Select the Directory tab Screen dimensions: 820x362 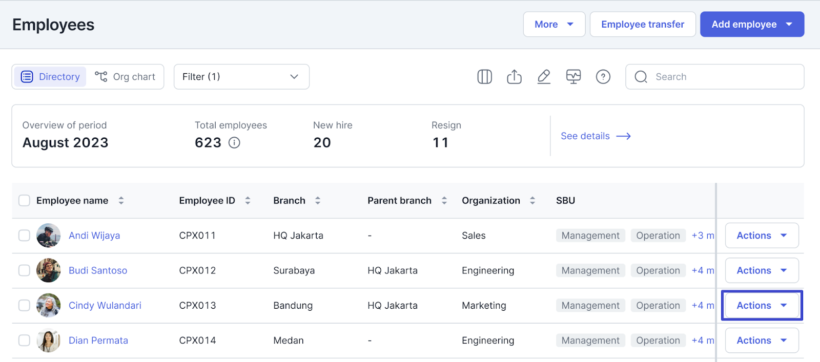point(50,77)
